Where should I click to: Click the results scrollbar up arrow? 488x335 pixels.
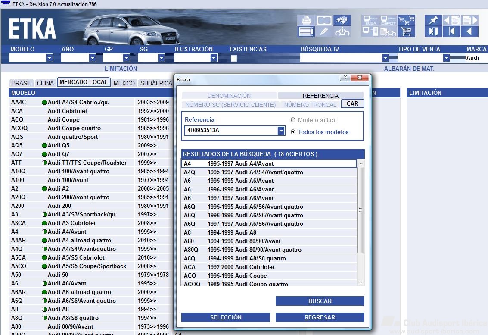361,163
